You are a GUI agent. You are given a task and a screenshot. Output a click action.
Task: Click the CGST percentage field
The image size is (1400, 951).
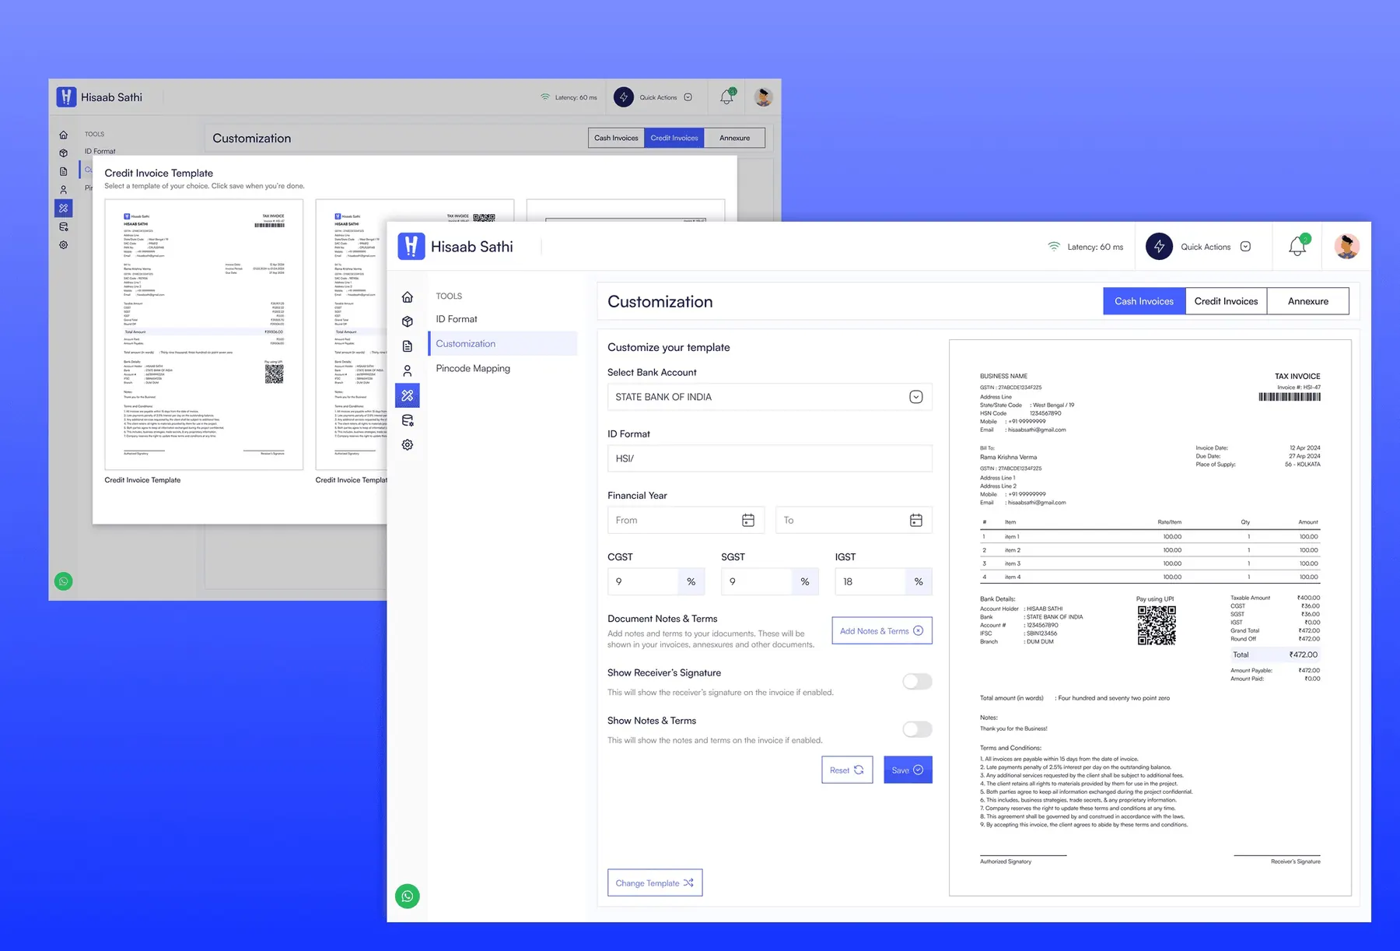[x=656, y=581]
